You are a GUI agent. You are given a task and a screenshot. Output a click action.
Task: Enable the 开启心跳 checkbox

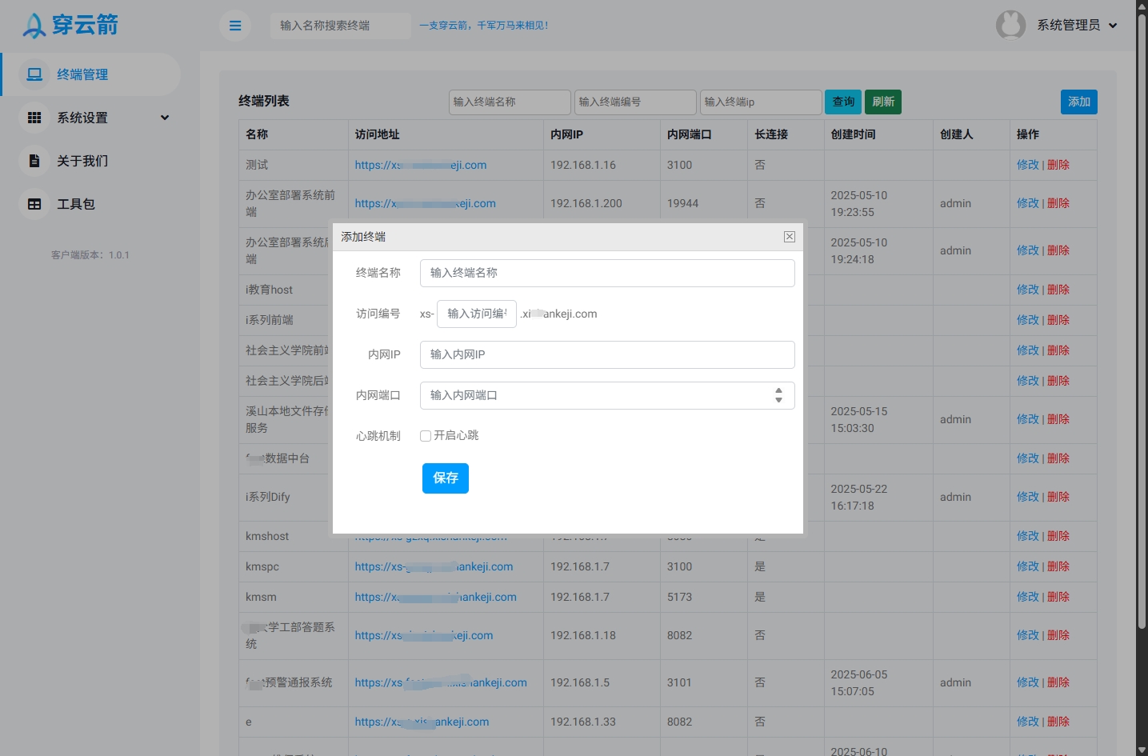tap(426, 436)
